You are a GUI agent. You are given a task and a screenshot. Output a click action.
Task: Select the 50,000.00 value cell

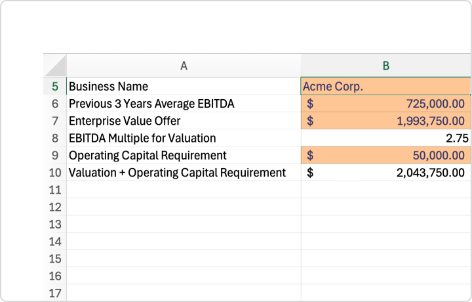pos(385,156)
